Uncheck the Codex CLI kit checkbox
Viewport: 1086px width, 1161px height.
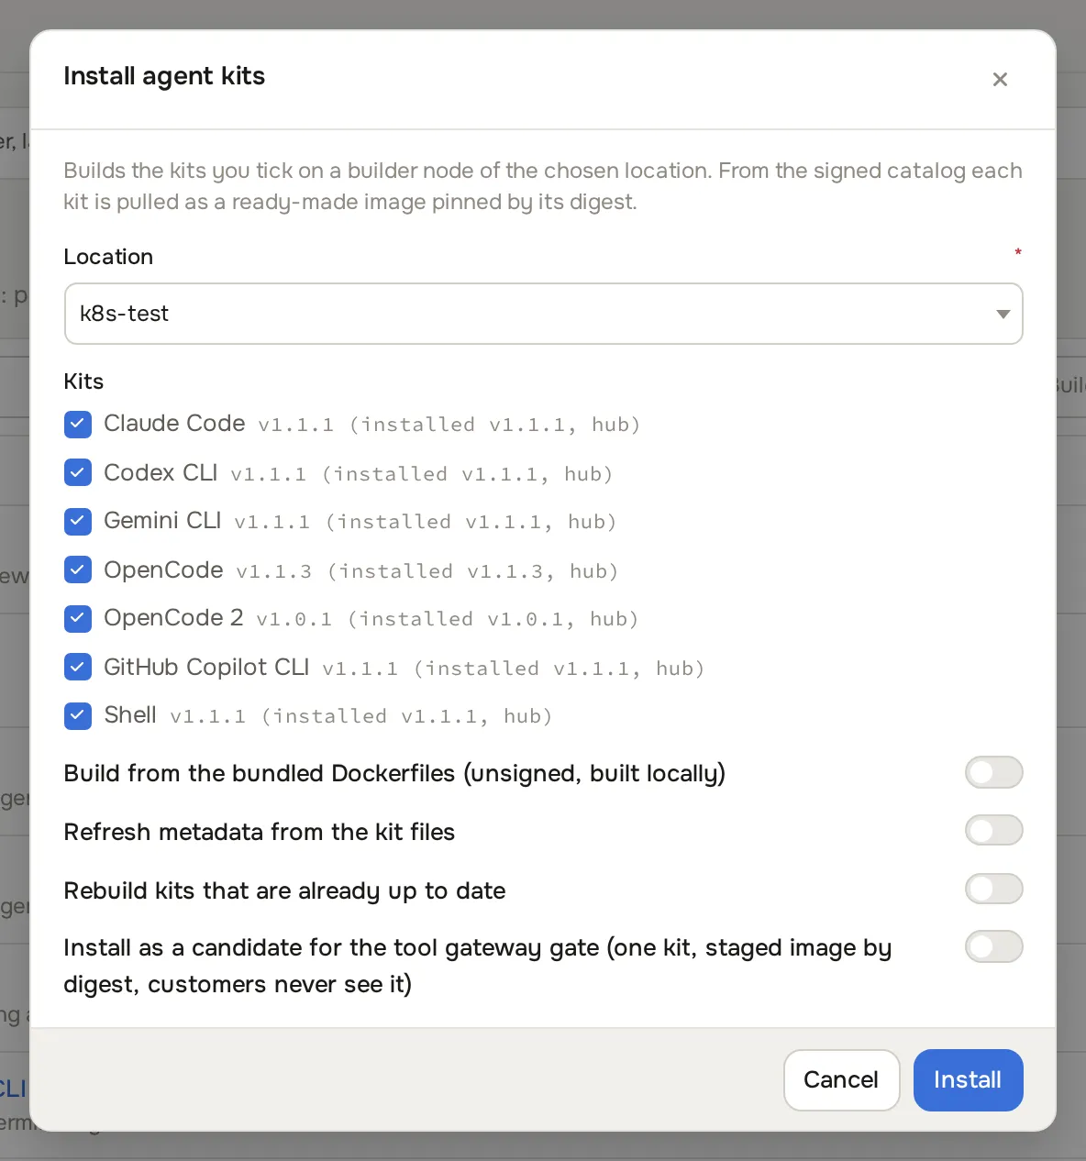tap(78, 472)
